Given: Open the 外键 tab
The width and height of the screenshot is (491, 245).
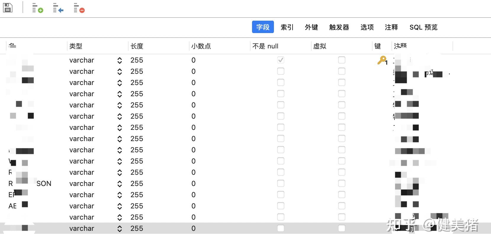Looking at the screenshot, I should tap(312, 27).
